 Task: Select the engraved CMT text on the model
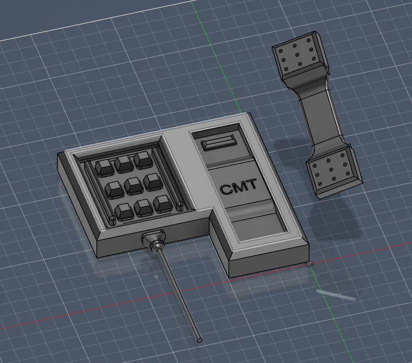pyautogui.click(x=238, y=186)
